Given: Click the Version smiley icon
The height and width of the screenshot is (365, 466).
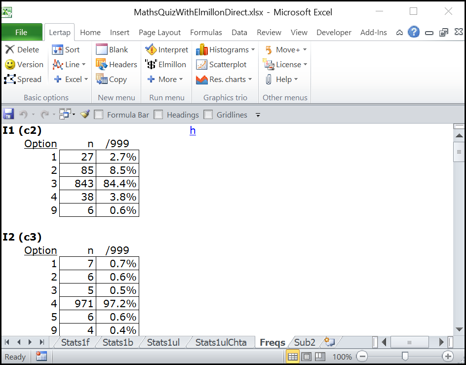Looking at the screenshot, I should [x=10, y=64].
